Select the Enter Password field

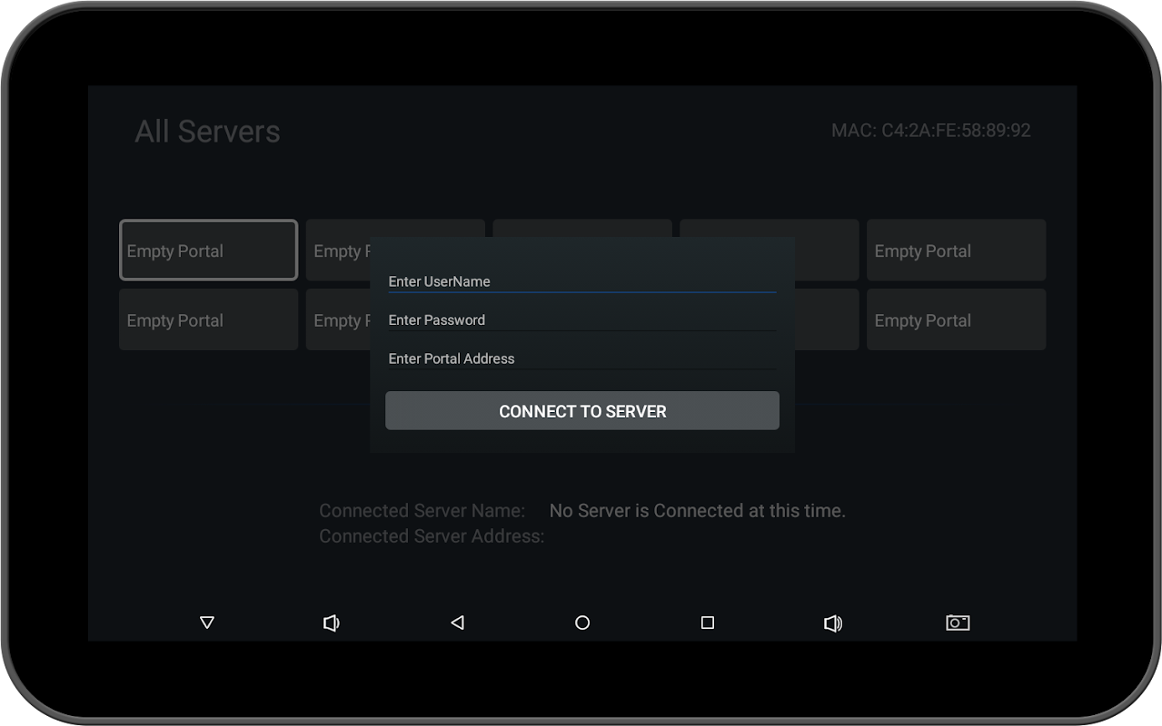(581, 319)
